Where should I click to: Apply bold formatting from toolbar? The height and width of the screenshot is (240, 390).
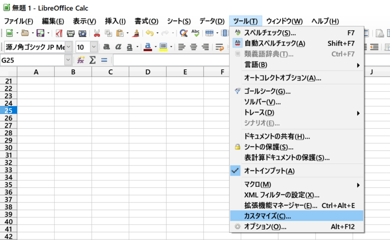[106, 47]
